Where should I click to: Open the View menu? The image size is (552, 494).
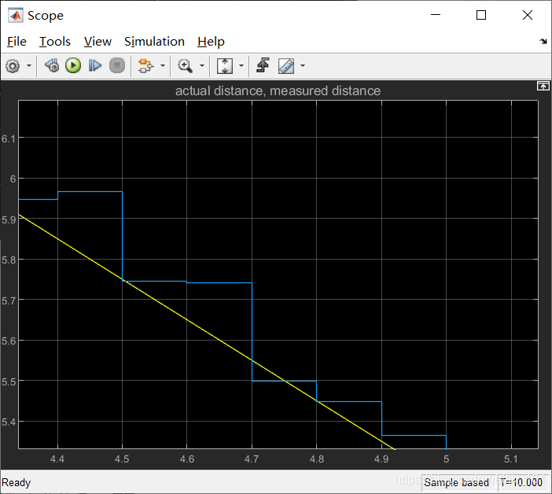[98, 42]
